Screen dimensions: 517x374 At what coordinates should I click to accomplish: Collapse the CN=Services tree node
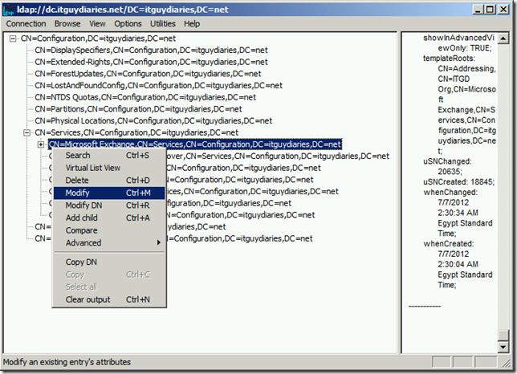26,132
